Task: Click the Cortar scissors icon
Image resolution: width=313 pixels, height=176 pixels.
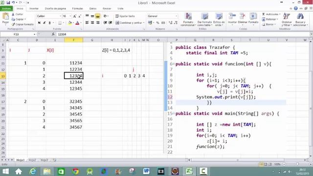Action: point(13,14)
